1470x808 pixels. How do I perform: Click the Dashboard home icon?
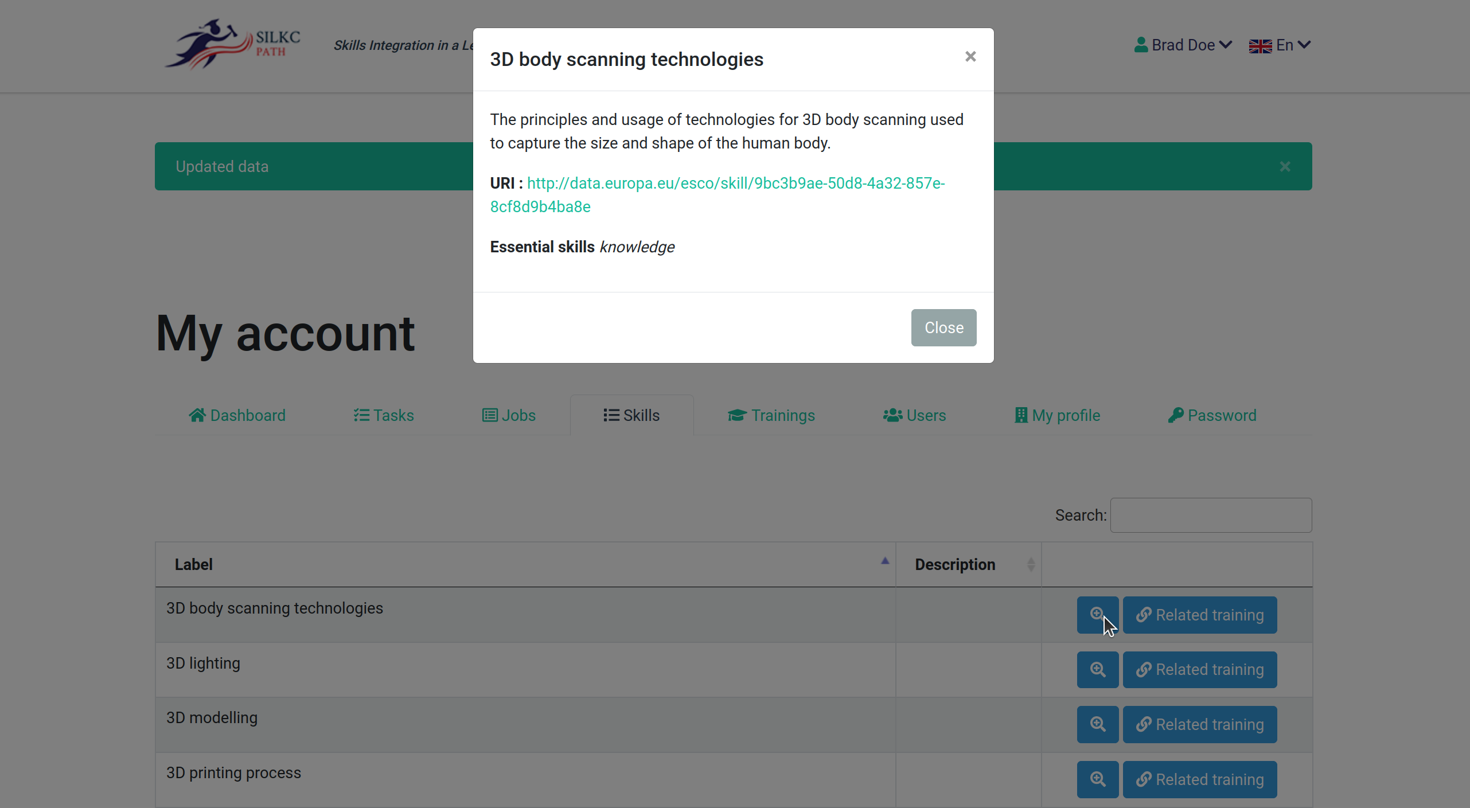197,415
